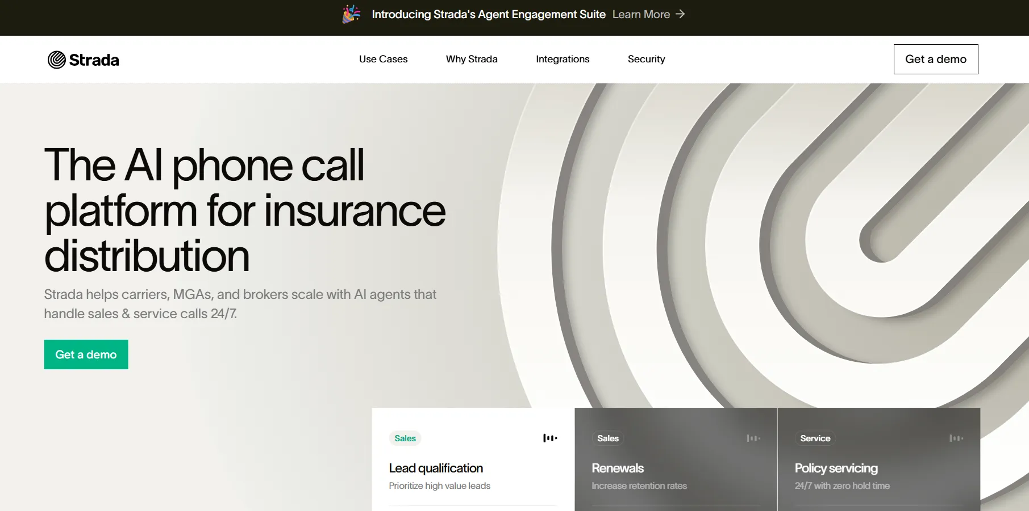The image size is (1029, 511).
Task: Click the headline 'The AI phone call platform'
Action: [x=245, y=210]
